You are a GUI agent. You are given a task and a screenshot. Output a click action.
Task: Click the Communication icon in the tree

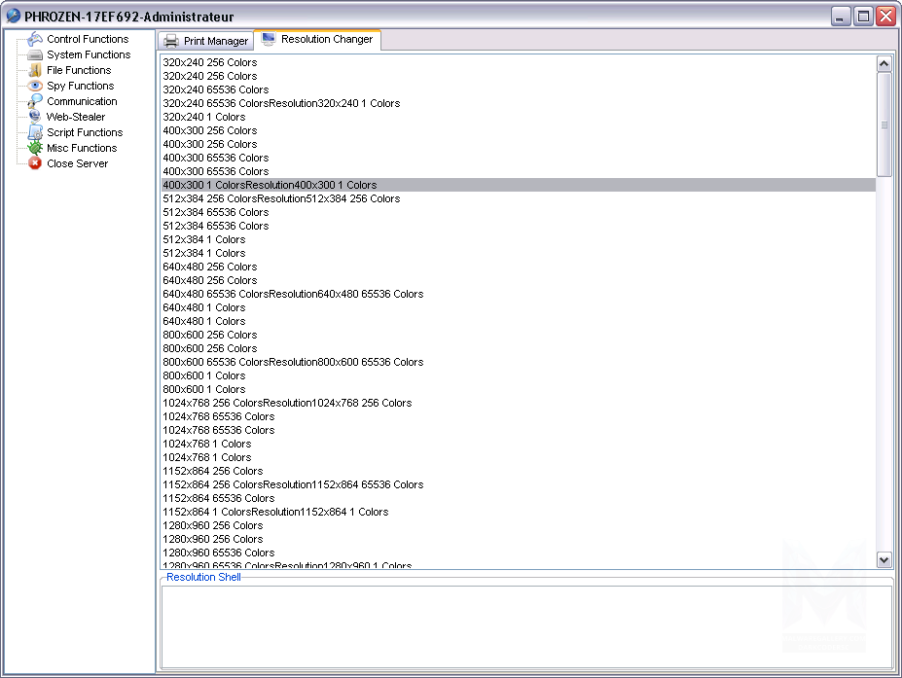pyautogui.click(x=36, y=101)
